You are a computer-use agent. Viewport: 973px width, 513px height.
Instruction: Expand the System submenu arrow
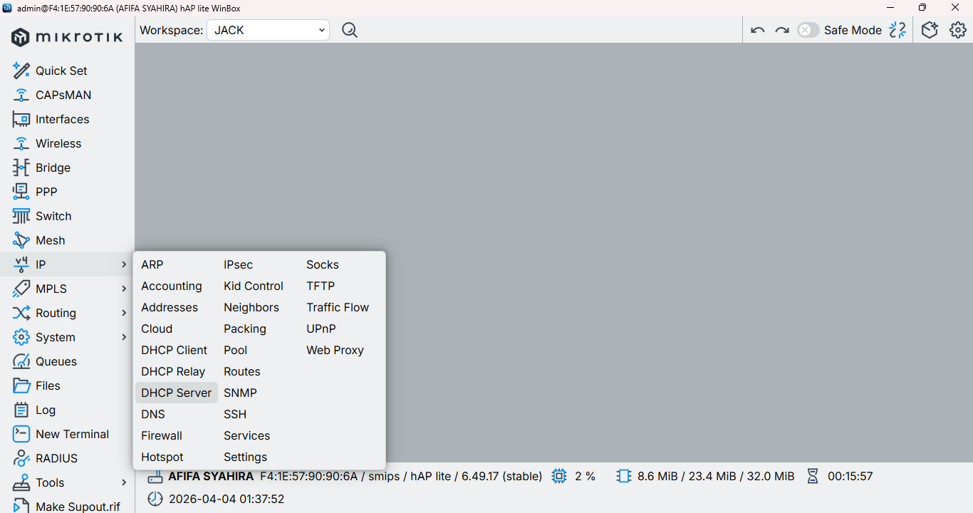tap(124, 337)
